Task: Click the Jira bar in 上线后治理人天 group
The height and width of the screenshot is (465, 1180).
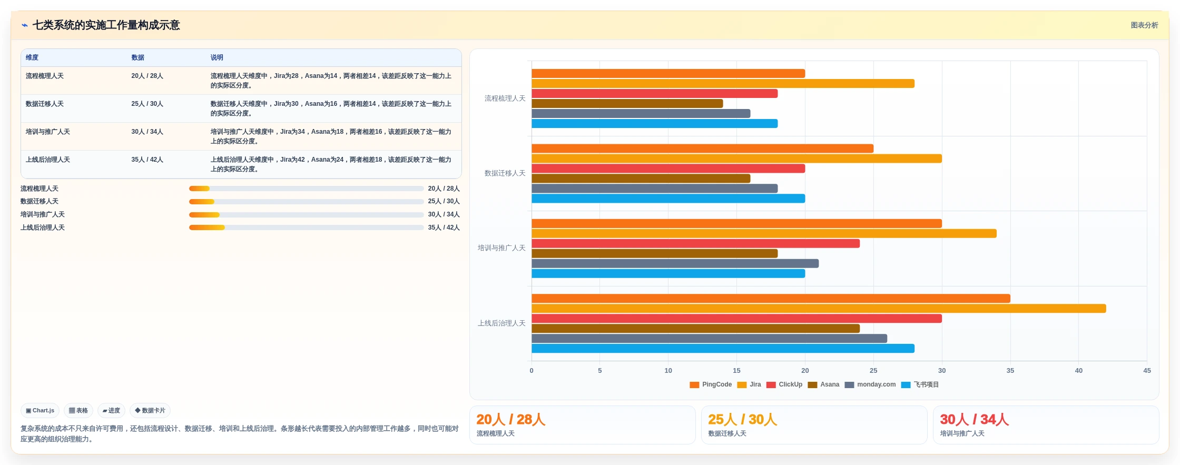Action: tap(819, 309)
